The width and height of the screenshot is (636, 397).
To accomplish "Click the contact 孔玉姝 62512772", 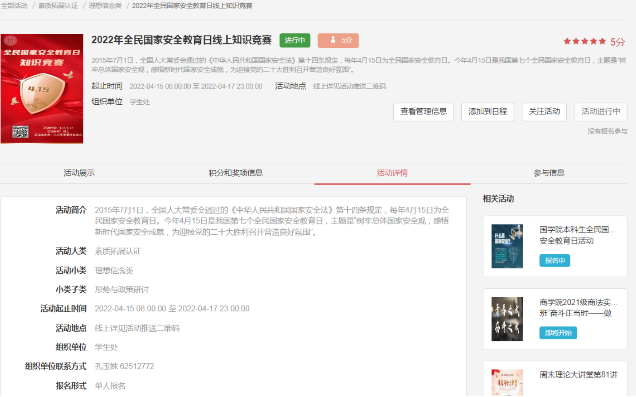I will pyautogui.click(x=125, y=366).
